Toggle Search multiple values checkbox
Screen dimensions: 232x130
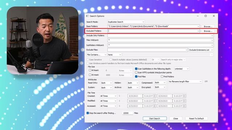(x=111, y=60)
